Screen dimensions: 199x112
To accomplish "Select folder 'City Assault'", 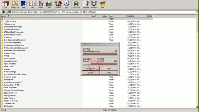I will coord(8,106).
